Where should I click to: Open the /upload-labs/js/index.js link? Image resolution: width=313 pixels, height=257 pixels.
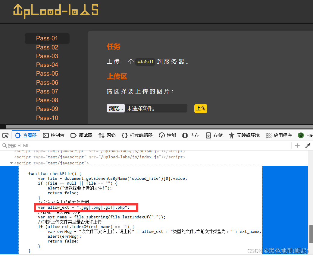click(130, 157)
